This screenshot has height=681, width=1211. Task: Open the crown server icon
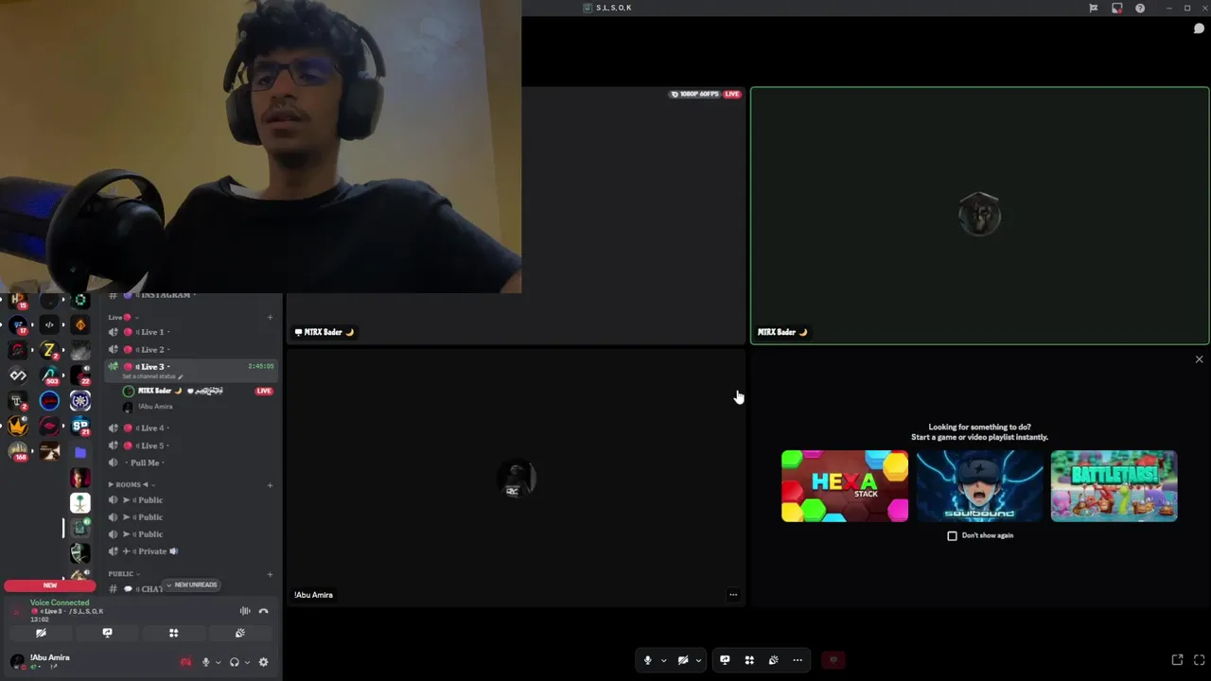pos(18,427)
